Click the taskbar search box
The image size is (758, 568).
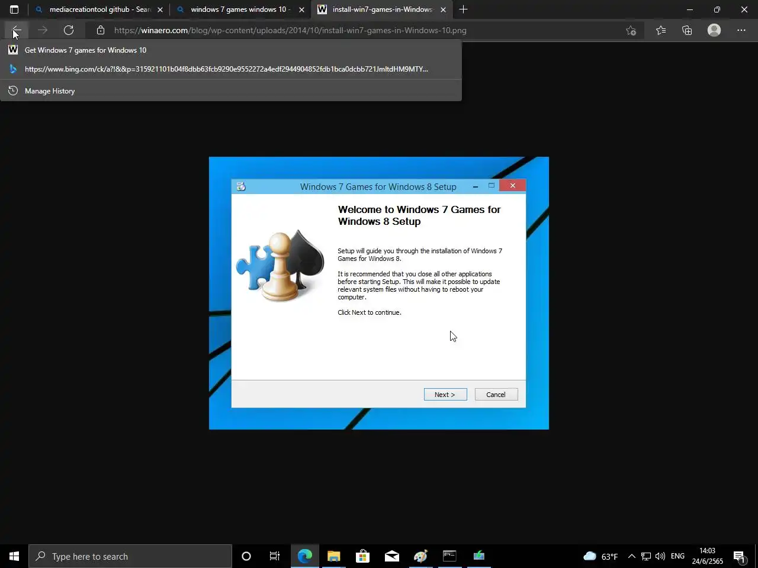(x=130, y=556)
